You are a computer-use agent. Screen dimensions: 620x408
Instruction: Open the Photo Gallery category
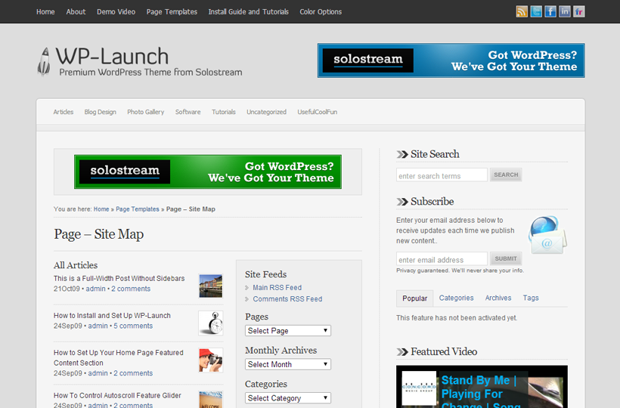(x=145, y=112)
